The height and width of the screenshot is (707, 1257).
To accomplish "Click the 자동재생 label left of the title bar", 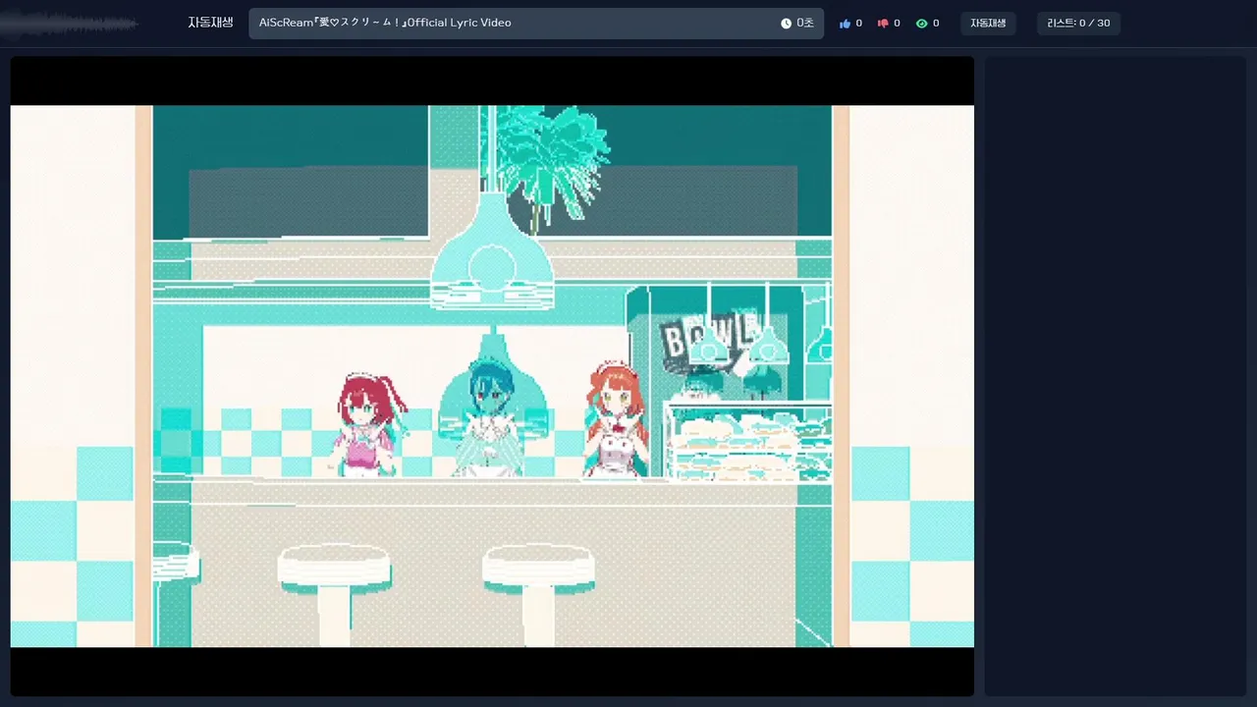I will [x=210, y=23].
